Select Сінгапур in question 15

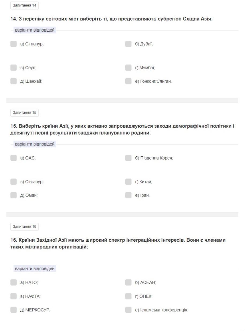point(13,182)
